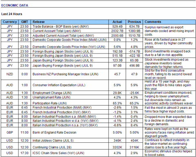
Task: Click the 515.1B actual value
Action: click(x=117, y=56)
